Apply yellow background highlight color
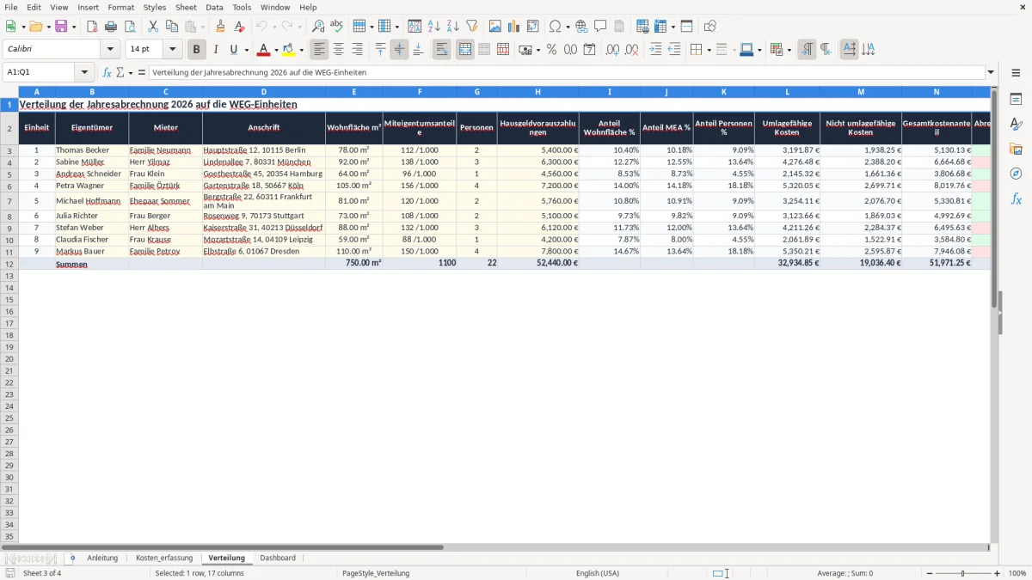Screen dimensions: 1032x580 pyautogui.click(x=289, y=50)
